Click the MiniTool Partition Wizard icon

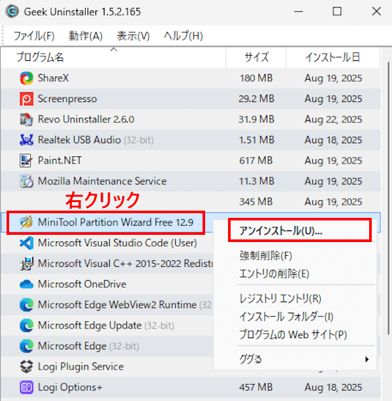27,222
